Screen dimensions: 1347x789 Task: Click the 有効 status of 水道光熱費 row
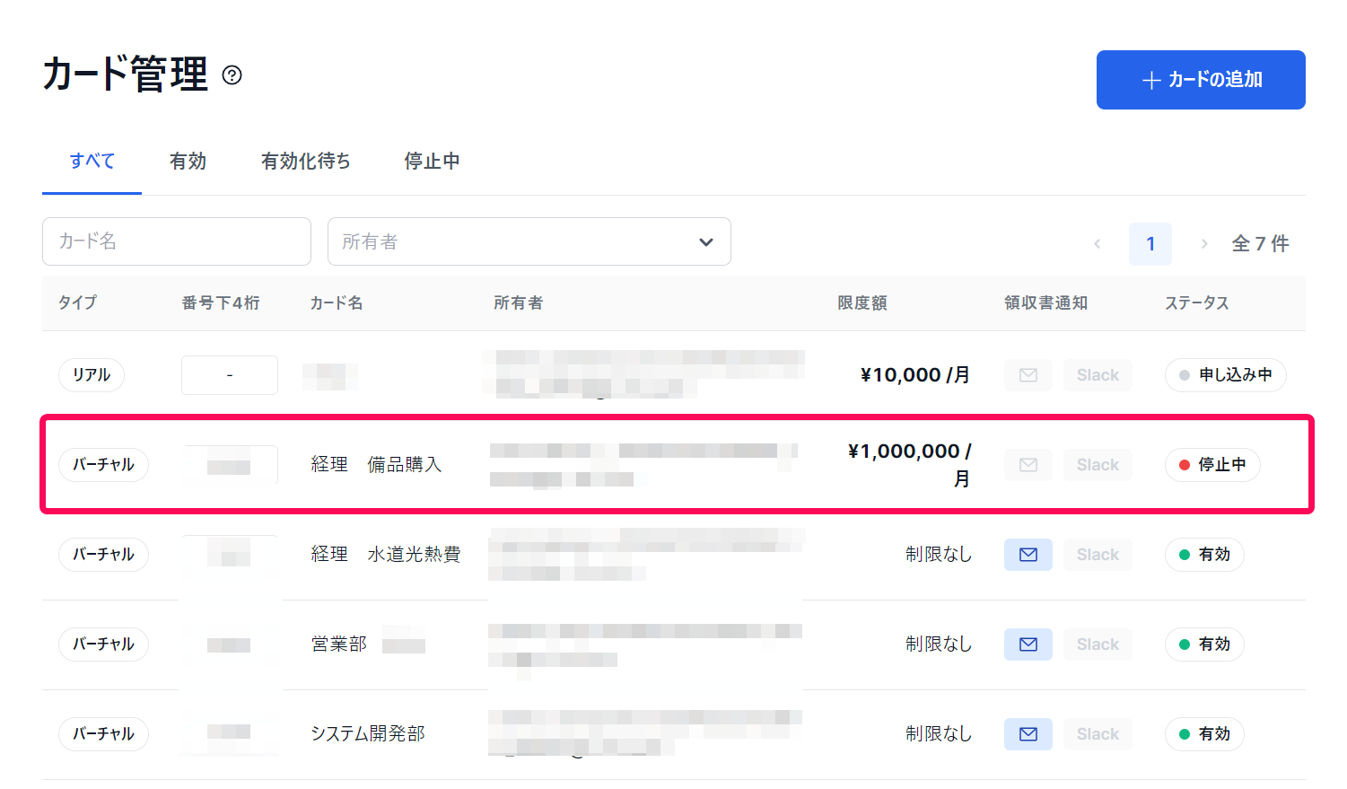[1204, 555]
